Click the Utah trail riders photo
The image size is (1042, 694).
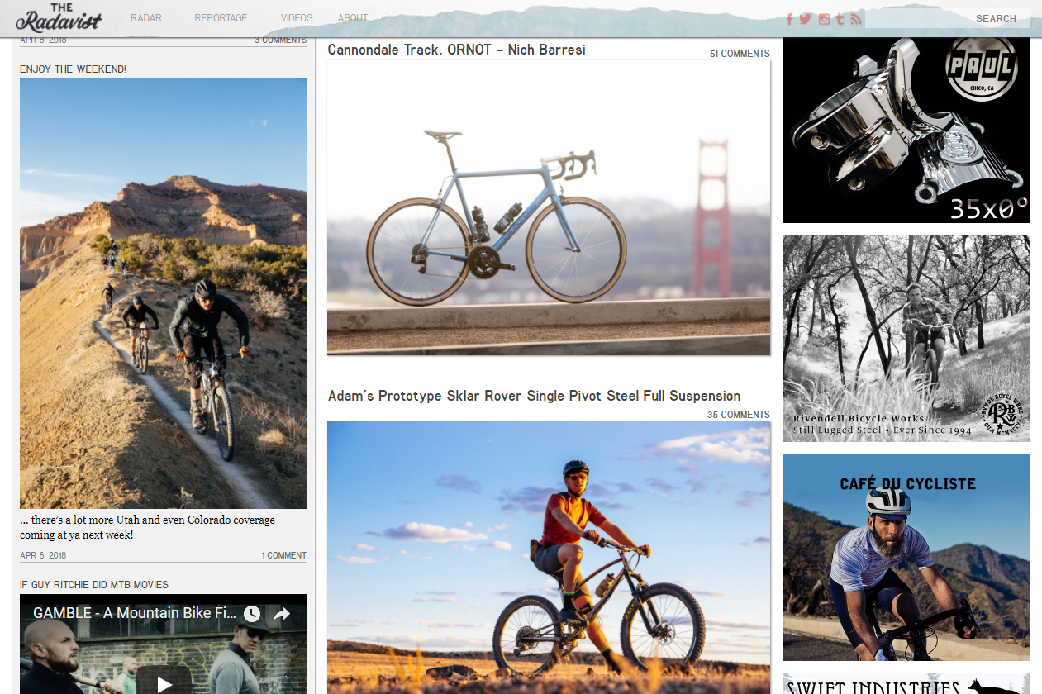click(x=163, y=293)
